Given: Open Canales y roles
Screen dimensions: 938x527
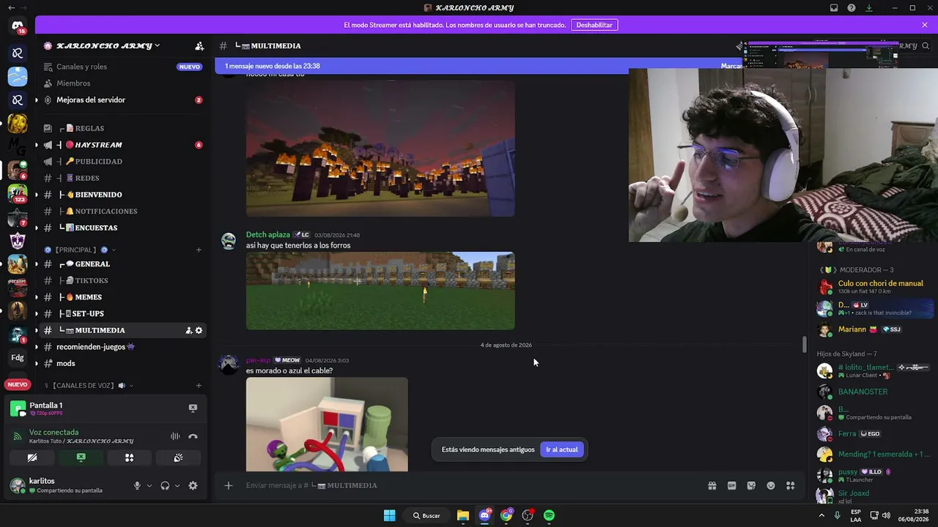Looking at the screenshot, I should [x=122, y=67].
